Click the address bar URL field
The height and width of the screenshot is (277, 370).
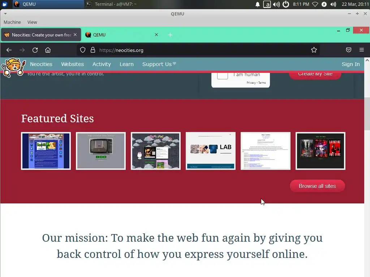tap(198, 50)
